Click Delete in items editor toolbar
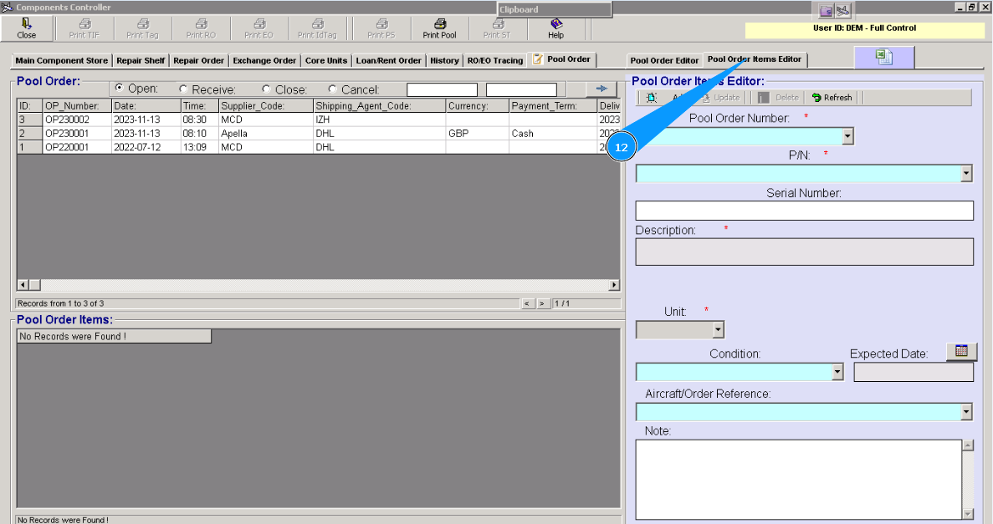Screen dimensions: 993x524 point(780,98)
